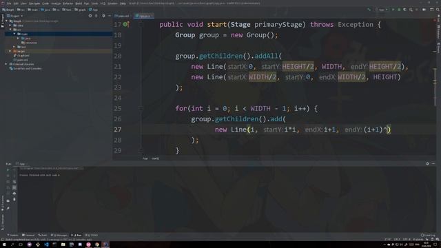Select pom.xml in project tree
Image resolution: width=441 pixels, height=248 pixels.
pos(21,60)
